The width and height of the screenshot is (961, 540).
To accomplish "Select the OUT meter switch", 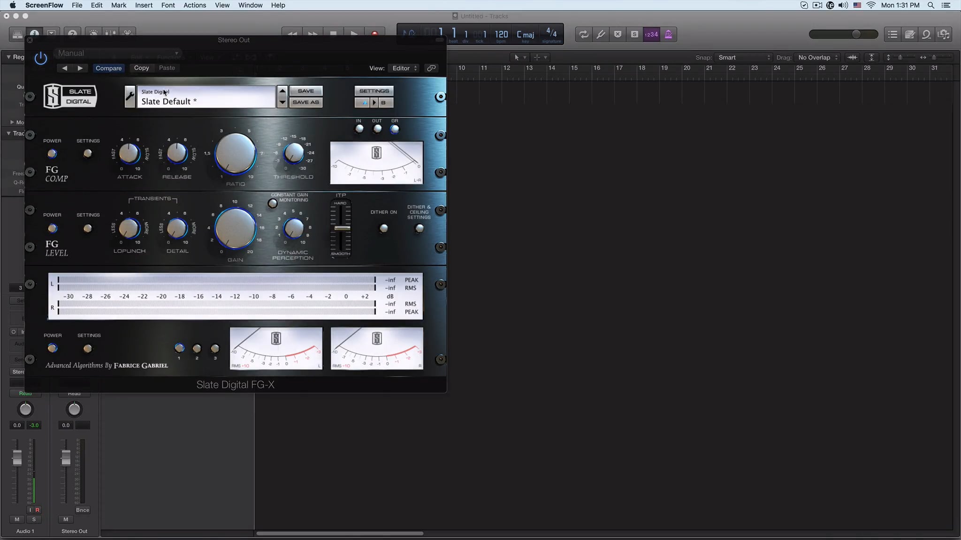I will [377, 129].
